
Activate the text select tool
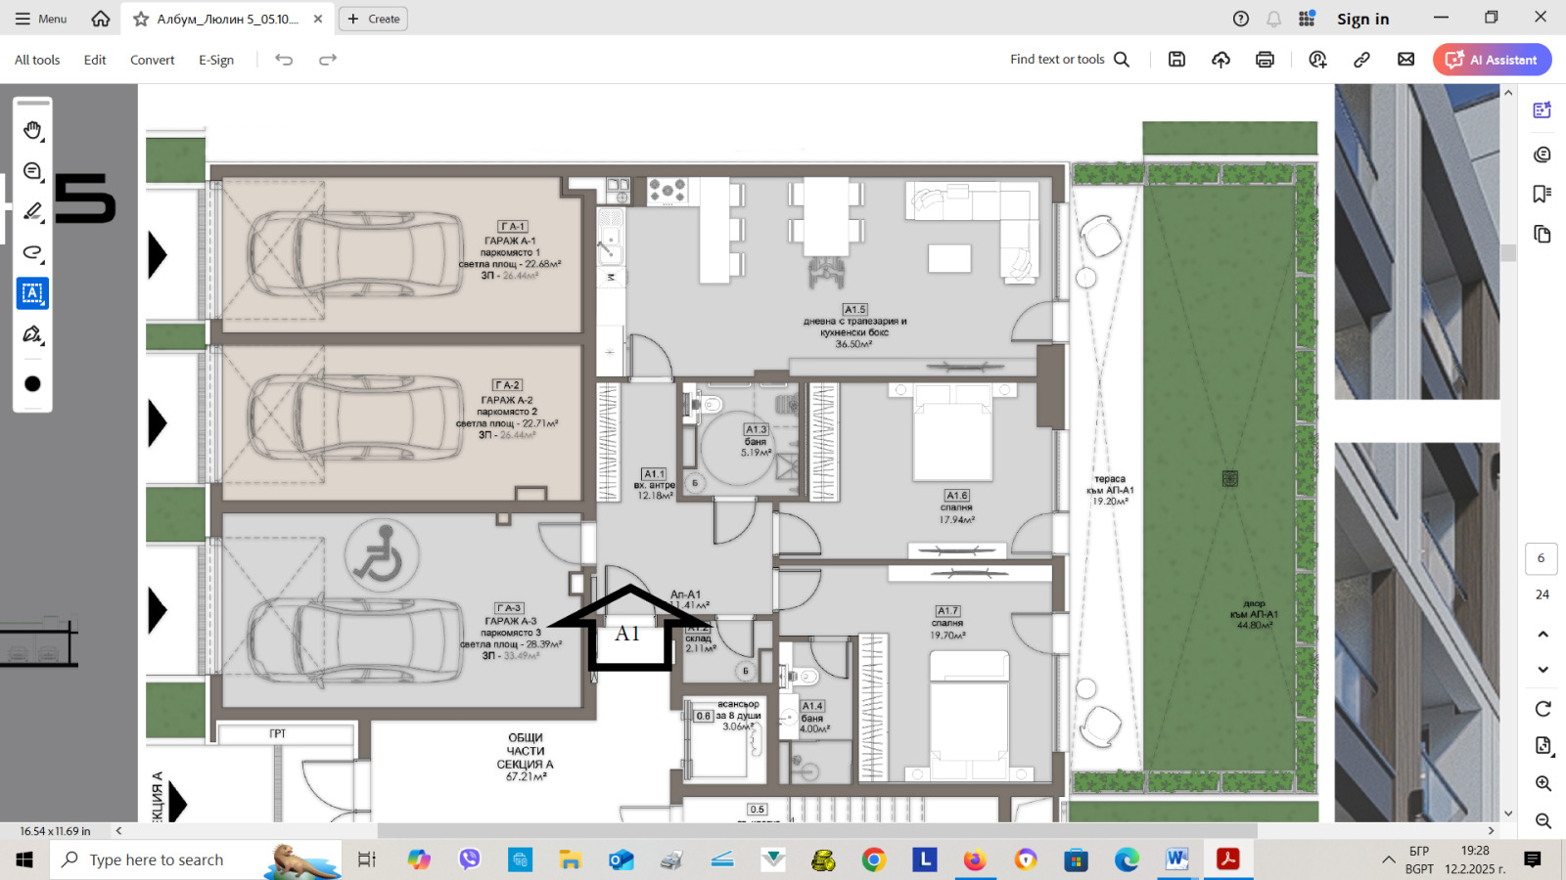pos(32,293)
